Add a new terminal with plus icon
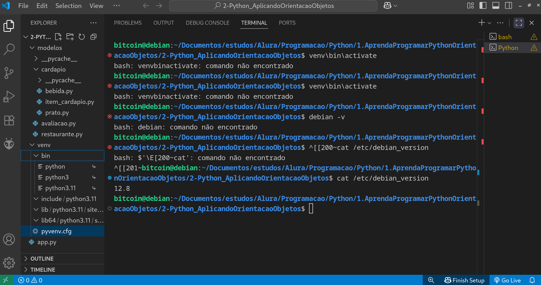This screenshot has width=541, height=285. [x=482, y=23]
